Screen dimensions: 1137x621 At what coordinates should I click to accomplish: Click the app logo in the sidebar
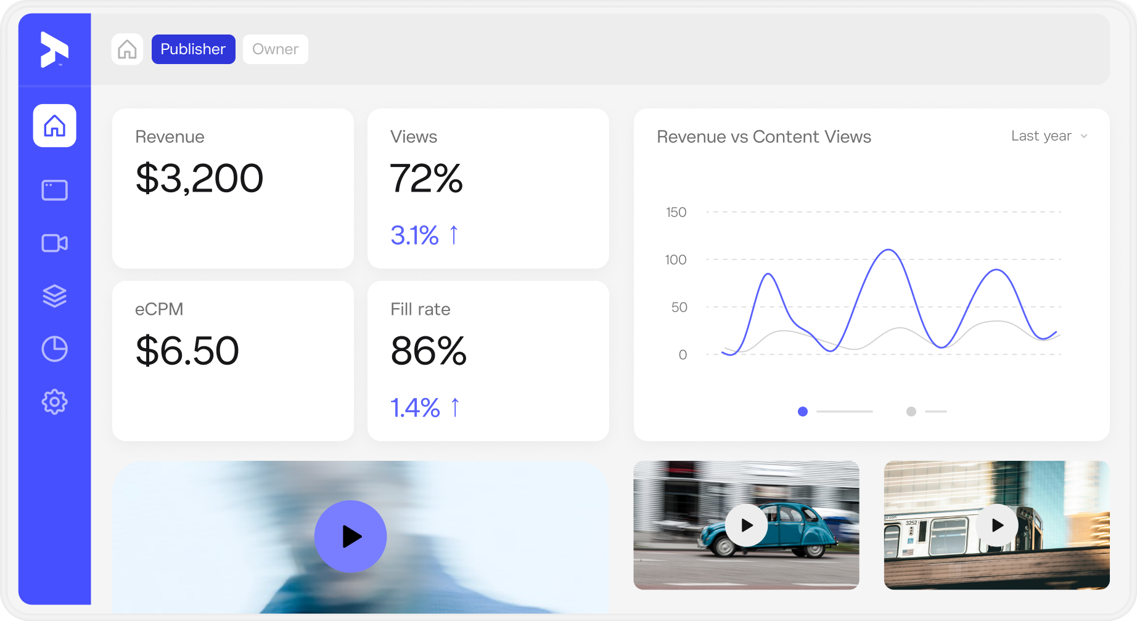point(54,49)
